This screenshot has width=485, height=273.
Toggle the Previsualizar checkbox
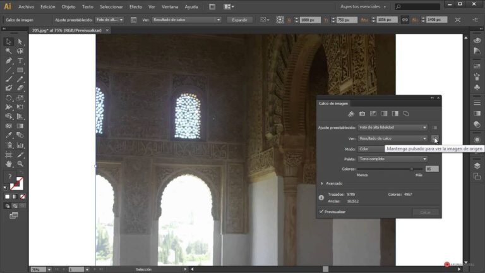click(321, 212)
